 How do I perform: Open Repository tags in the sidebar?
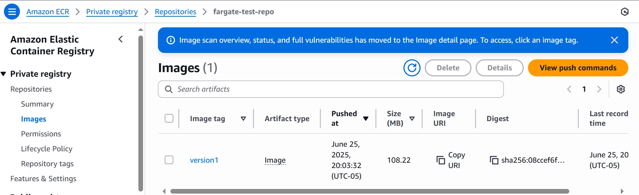[x=47, y=164]
